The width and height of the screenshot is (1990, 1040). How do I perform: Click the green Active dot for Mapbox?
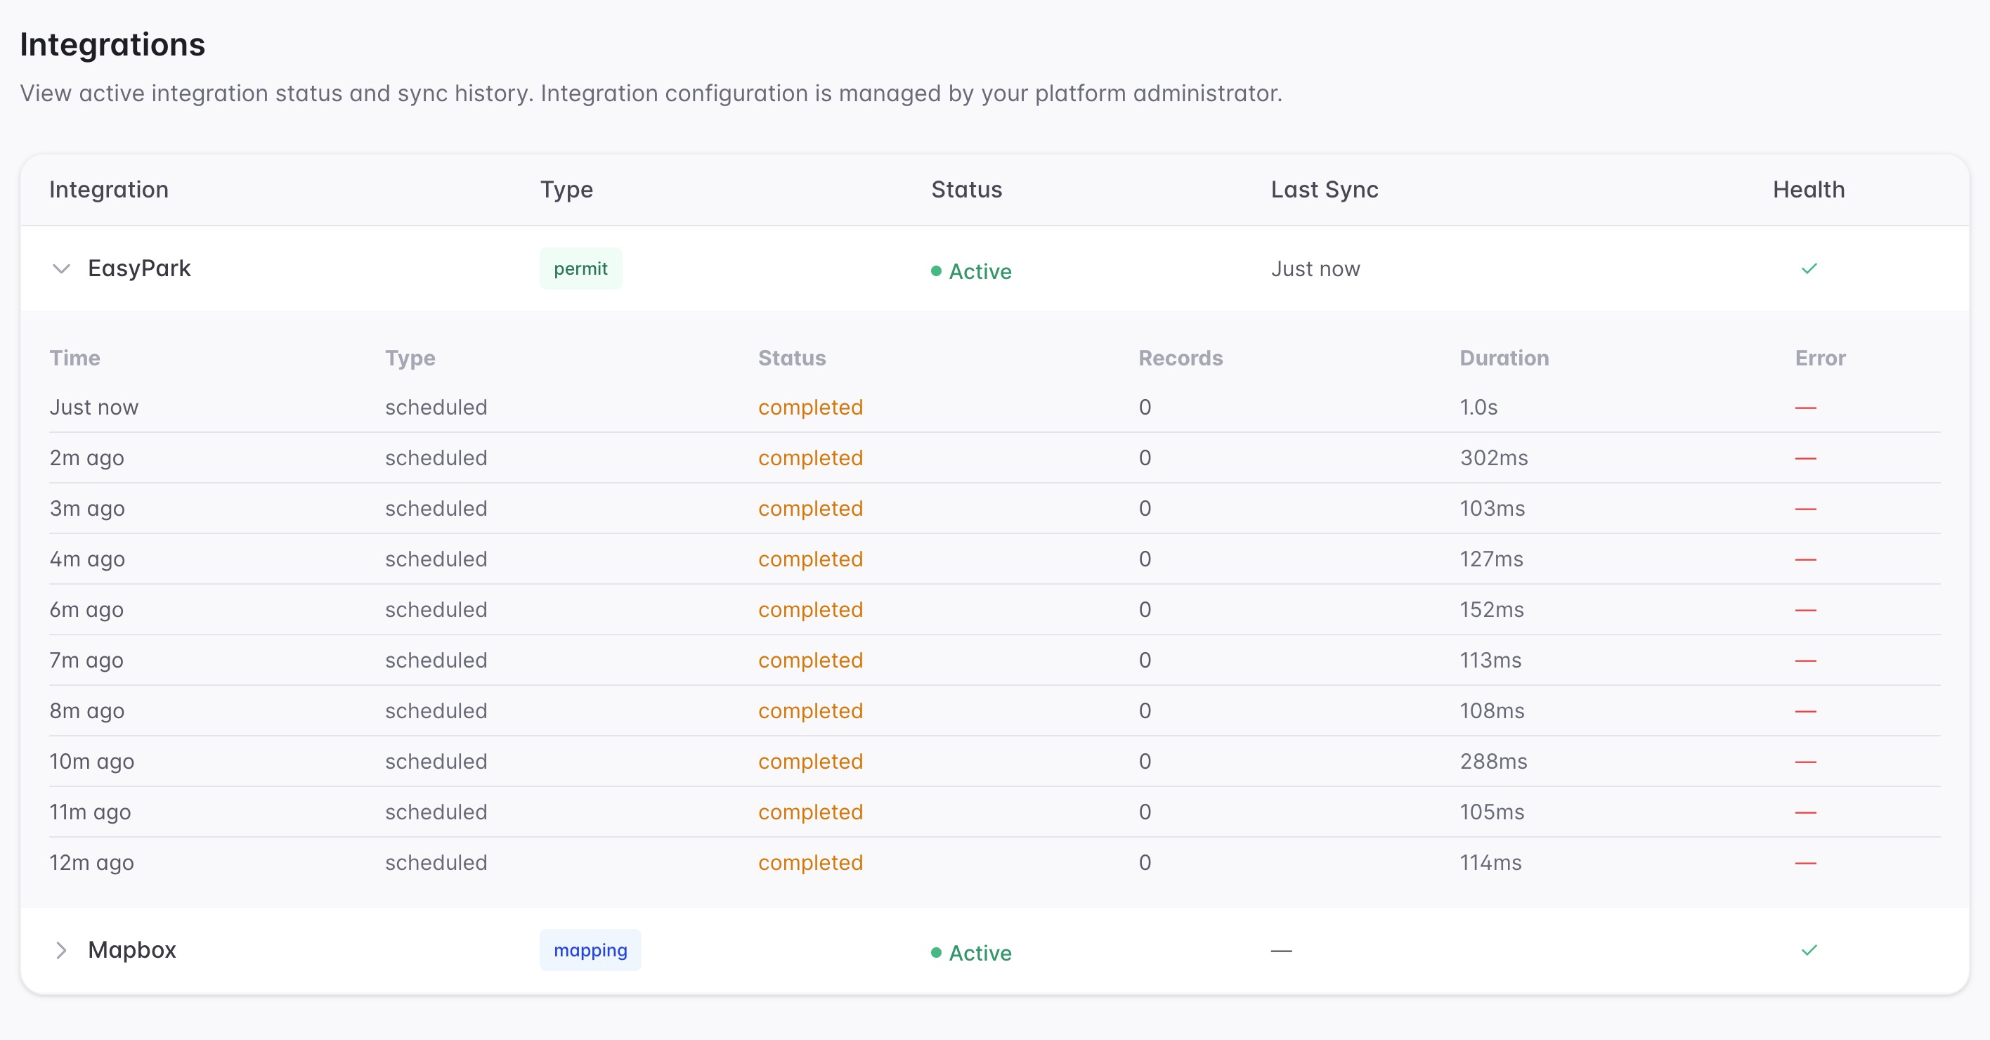(x=936, y=953)
